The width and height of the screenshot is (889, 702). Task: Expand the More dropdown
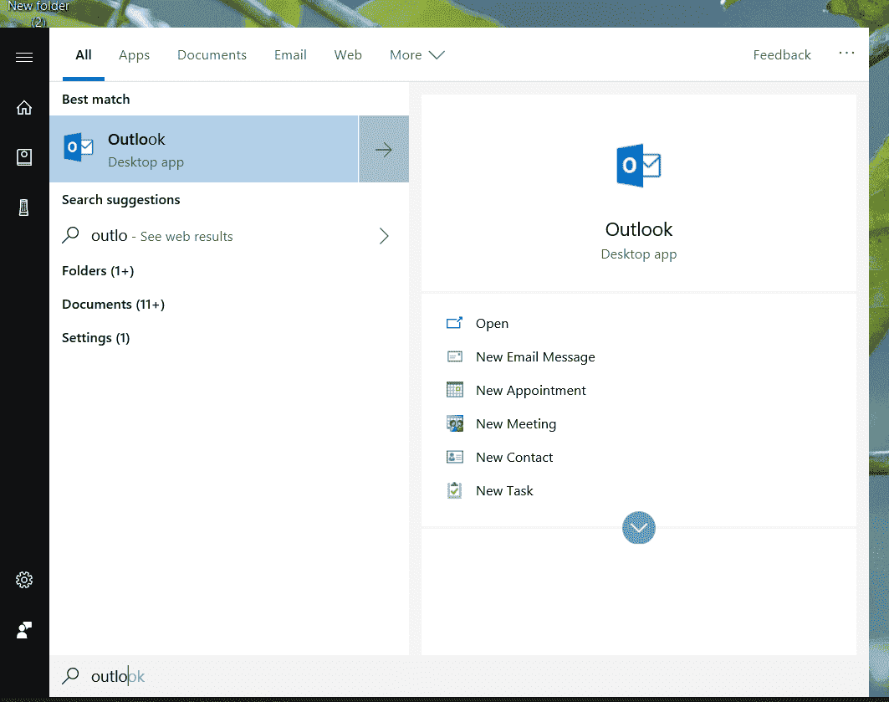(x=416, y=55)
